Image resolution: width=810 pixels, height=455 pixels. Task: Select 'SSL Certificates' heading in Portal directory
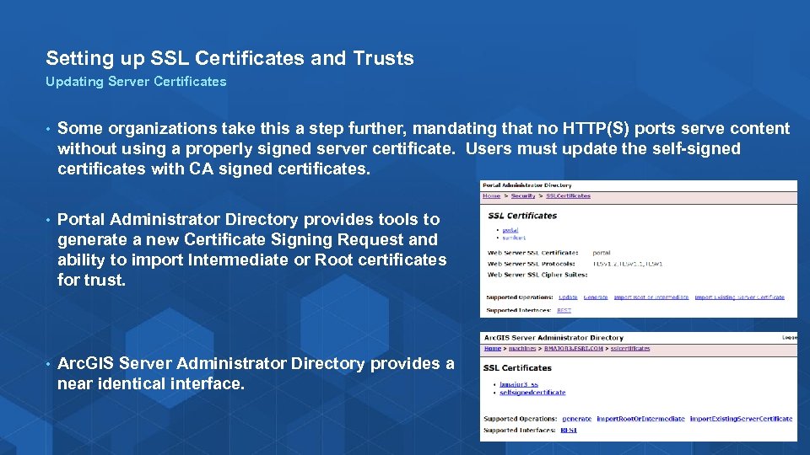click(522, 216)
